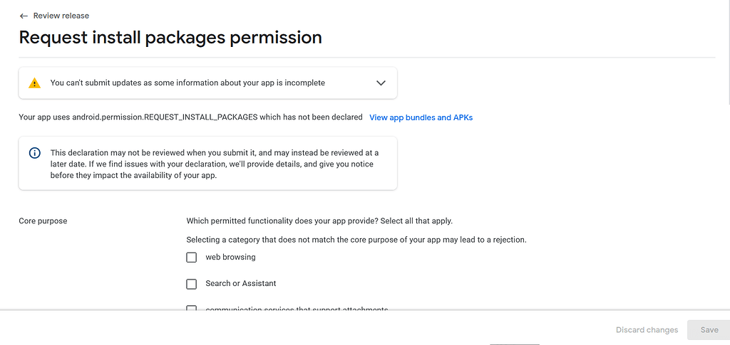Tick the web browsing checkbox
730x345 pixels.
191,258
